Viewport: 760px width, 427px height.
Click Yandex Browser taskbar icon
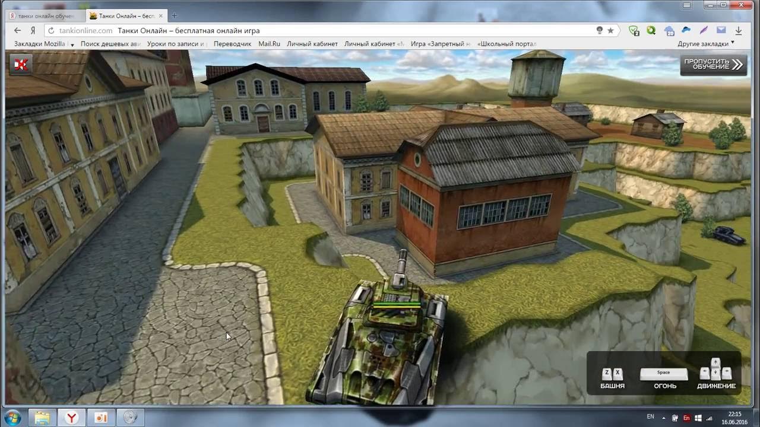coord(72,418)
